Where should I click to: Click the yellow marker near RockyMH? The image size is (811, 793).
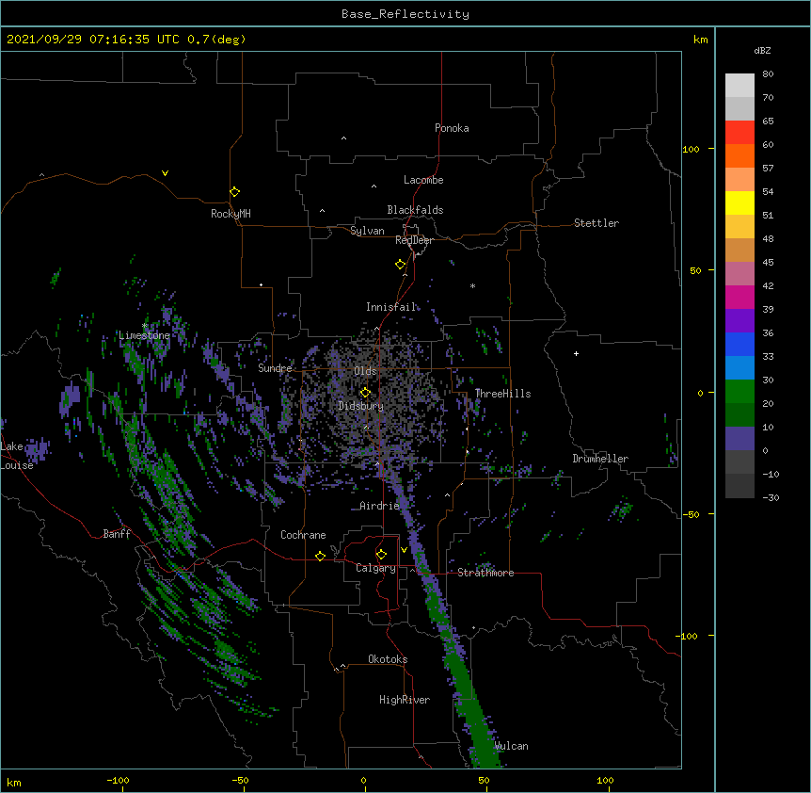pyautogui.click(x=234, y=191)
